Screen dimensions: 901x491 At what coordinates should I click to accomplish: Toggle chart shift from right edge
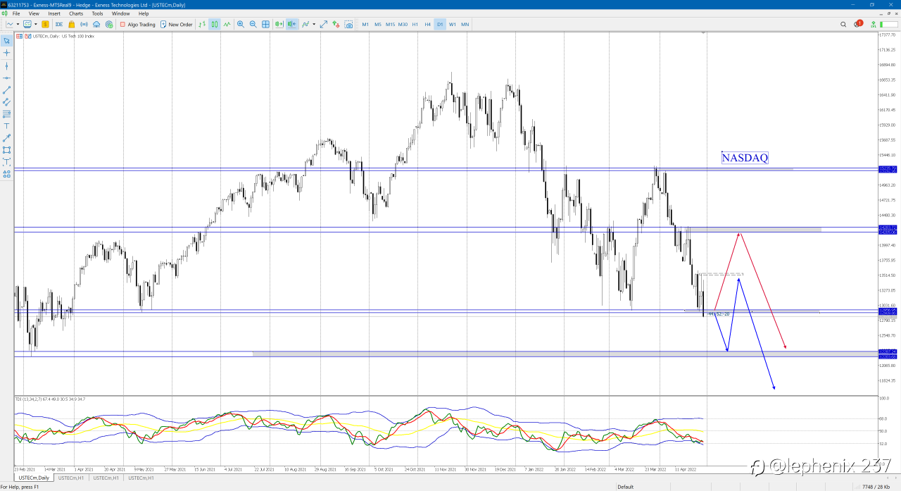tap(292, 24)
